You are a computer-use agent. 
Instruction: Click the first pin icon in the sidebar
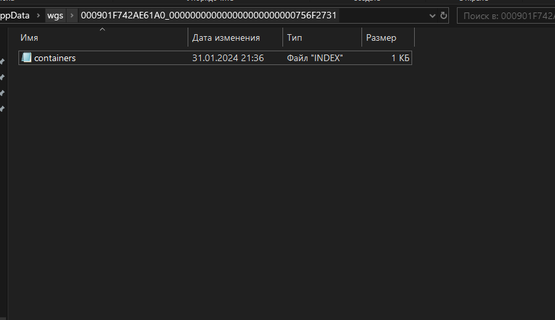[x=2, y=62]
